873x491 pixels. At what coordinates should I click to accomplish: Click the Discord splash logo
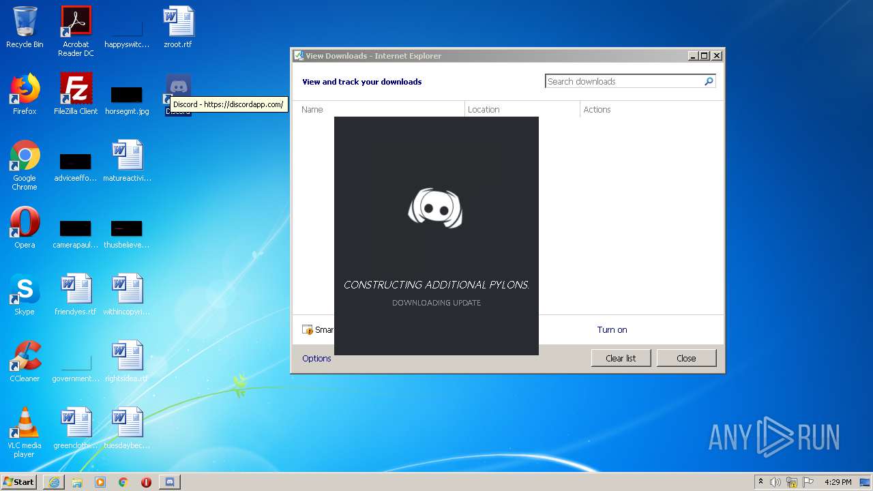click(436, 208)
